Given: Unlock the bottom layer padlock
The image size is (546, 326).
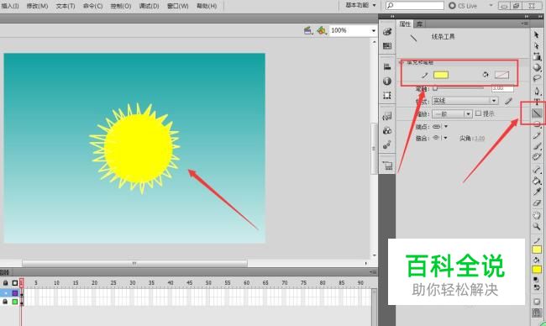Looking at the screenshot, I should pyautogui.click(x=5, y=302).
